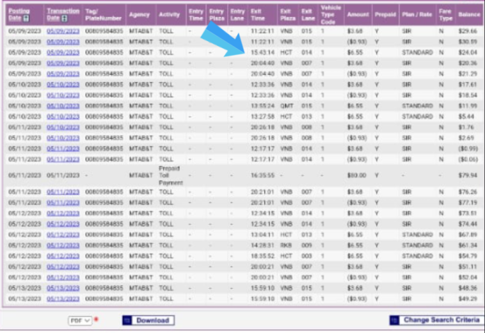The image size is (485, 333).
Task: Open transaction date link for 13:04:11 HCT toll
Action: [x=63, y=234]
